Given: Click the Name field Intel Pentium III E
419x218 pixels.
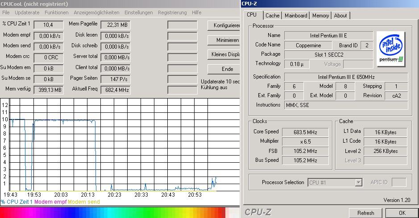Looking at the screenshot, I should pyautogui.click(x=328, y=36).
